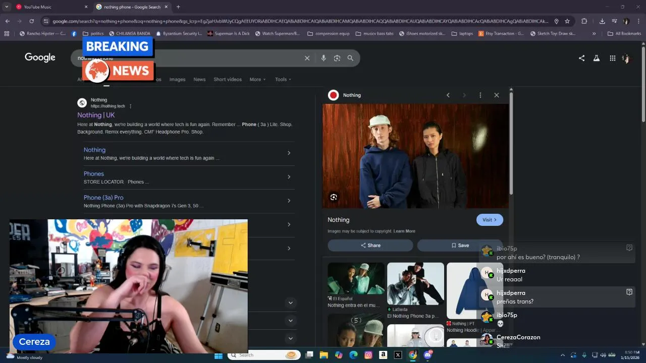Image resolution: width=646 pixels, height=363 pixels.
Task: Expand Phone (3a) Pro sitelink chevron
Action: (x=289, y=201)
